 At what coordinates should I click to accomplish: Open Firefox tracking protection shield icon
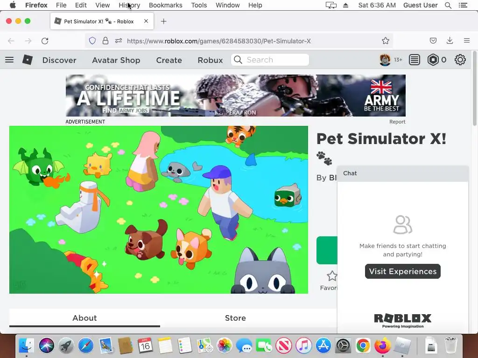(x=92, y=41)
